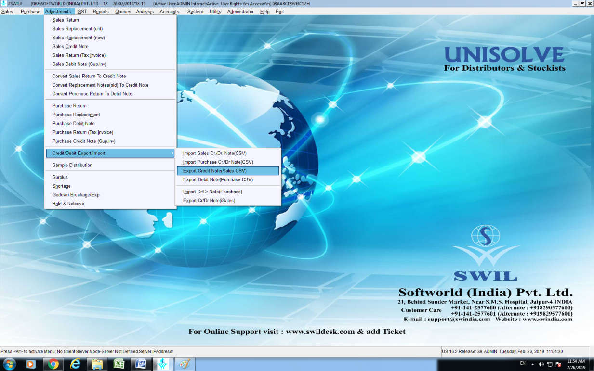Screen dimensions: 594x371
Task: Select Export Credit Note(Sales CSV)
Action: (228, 171)
